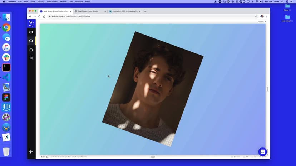Select the eye preview icon in sidebar
Viewport: 296px width, 166px height.
pos(31,41)
